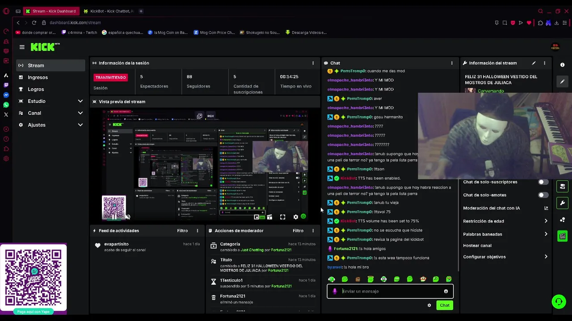The height and width of the screenshot is (321, 572).
Task: Open Configurar objetivos settings
Action: 505,257
